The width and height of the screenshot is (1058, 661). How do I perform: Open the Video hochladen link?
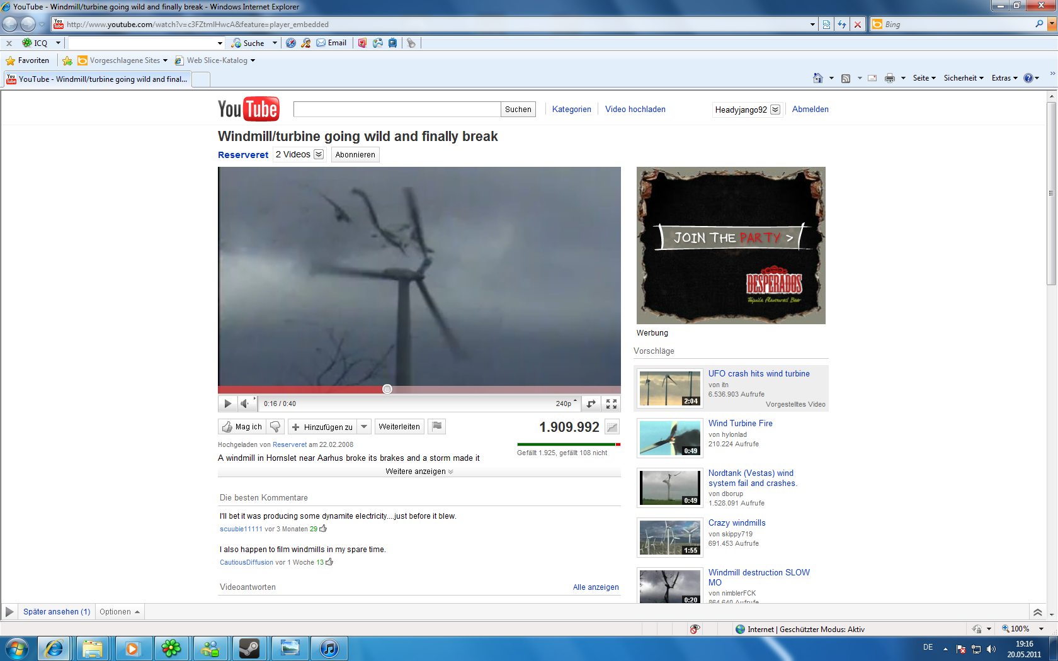click(635, 110)
